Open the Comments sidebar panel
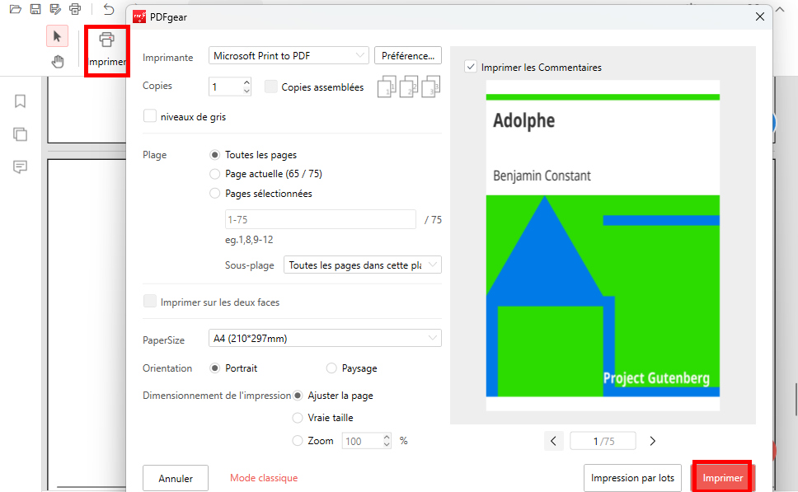 click(20, 167)
